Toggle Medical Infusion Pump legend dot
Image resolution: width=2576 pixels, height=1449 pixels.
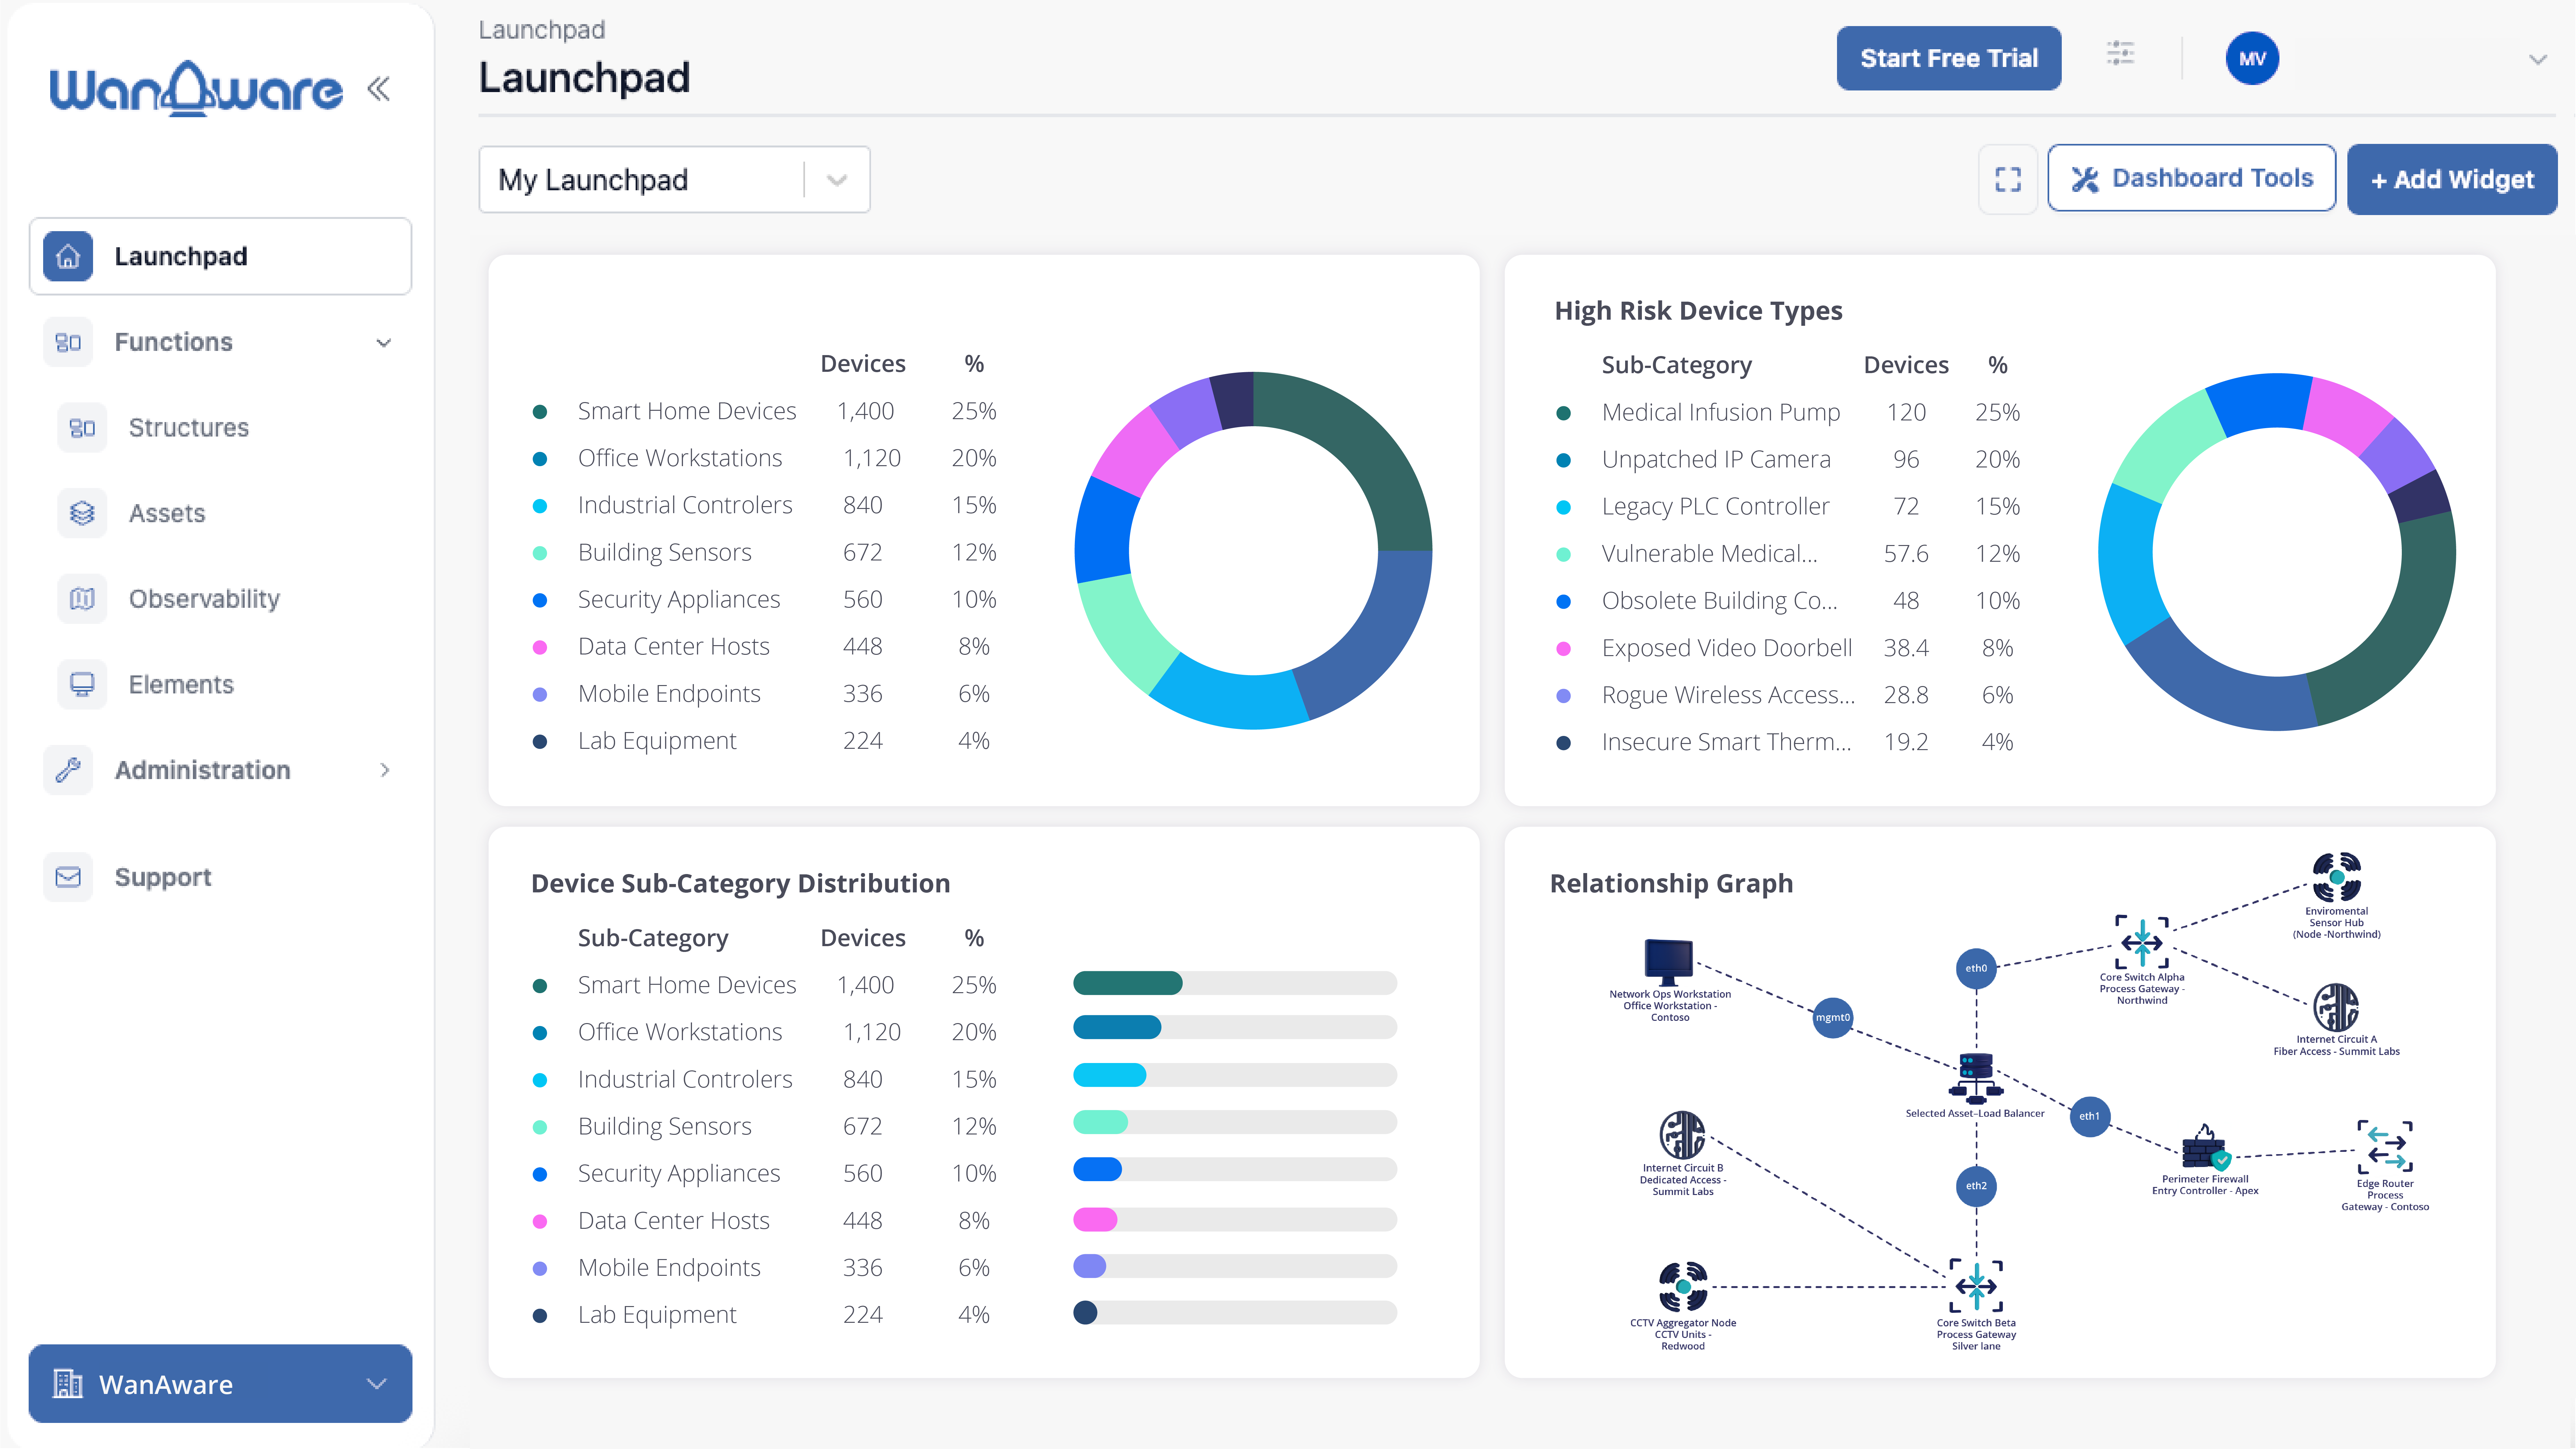click(1564, 413)
